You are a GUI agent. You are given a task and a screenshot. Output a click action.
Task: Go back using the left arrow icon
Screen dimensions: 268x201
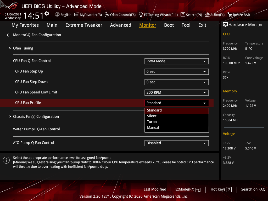9,35
